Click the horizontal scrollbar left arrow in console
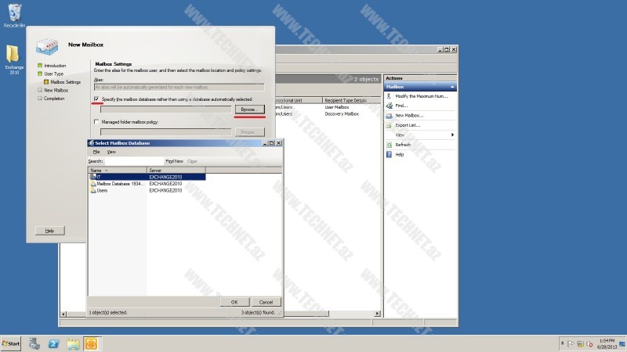The height and width of the screenshot is (352, 627). point(63,314)
